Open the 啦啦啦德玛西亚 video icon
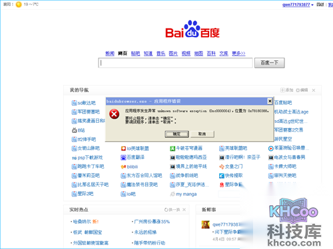This screenshot has width=333, height=249. pos(172,157)
